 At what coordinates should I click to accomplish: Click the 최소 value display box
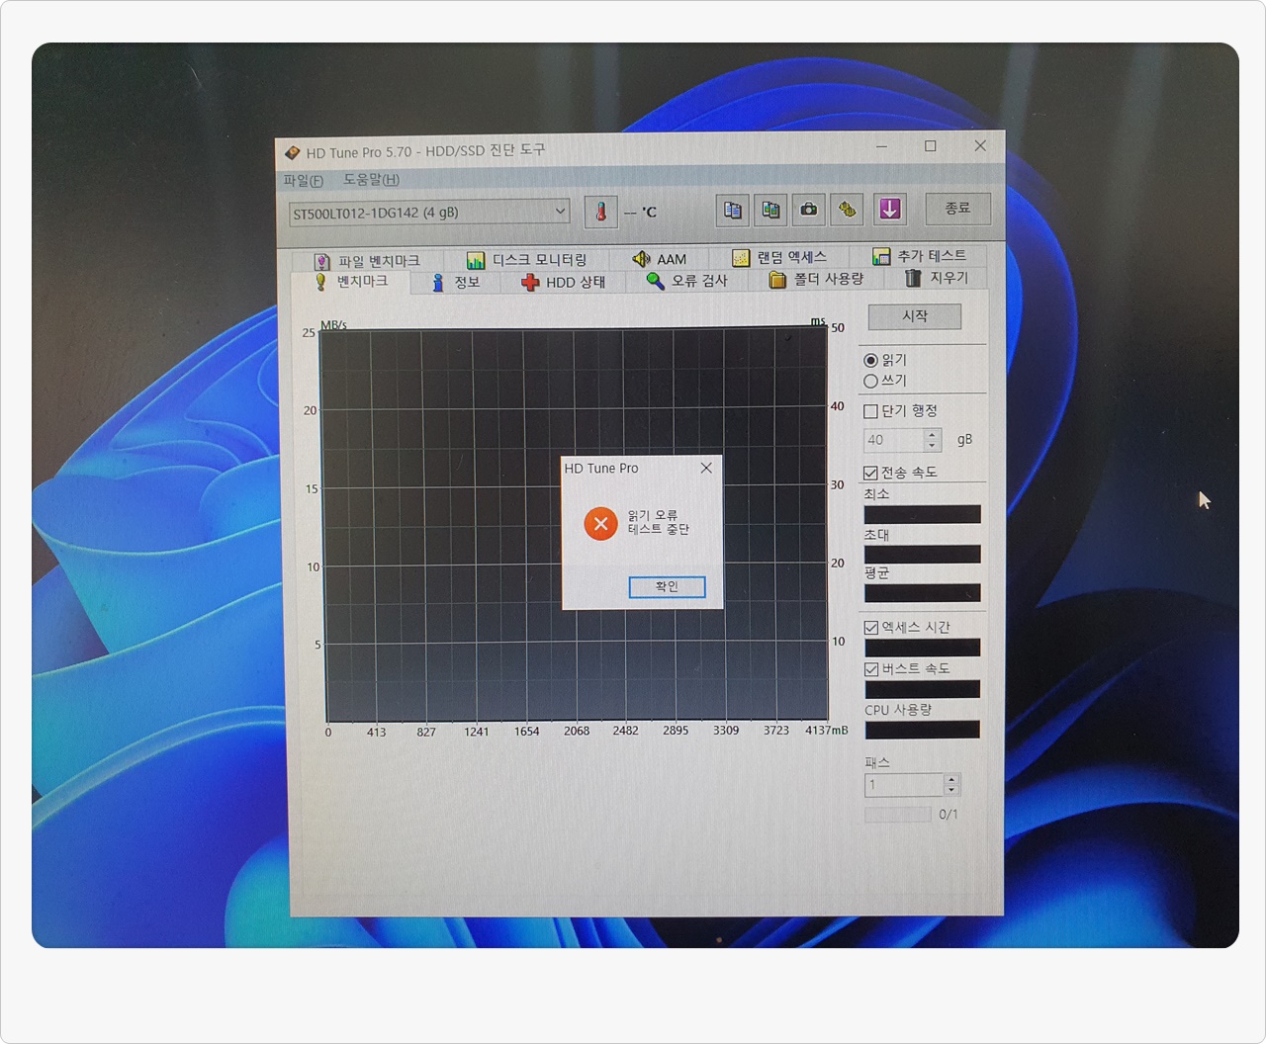pos(923,514)
